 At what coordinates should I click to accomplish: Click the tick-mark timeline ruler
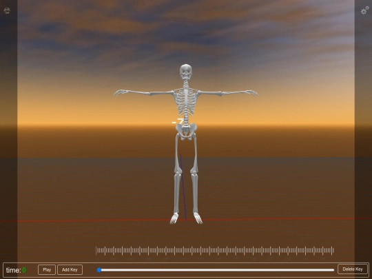(x=215, y=251)
